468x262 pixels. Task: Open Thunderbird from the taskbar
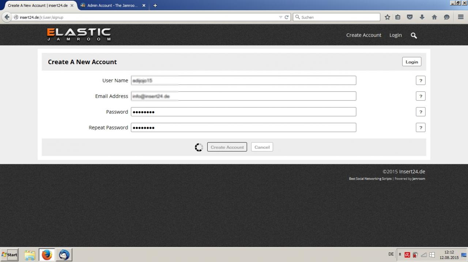64,254
